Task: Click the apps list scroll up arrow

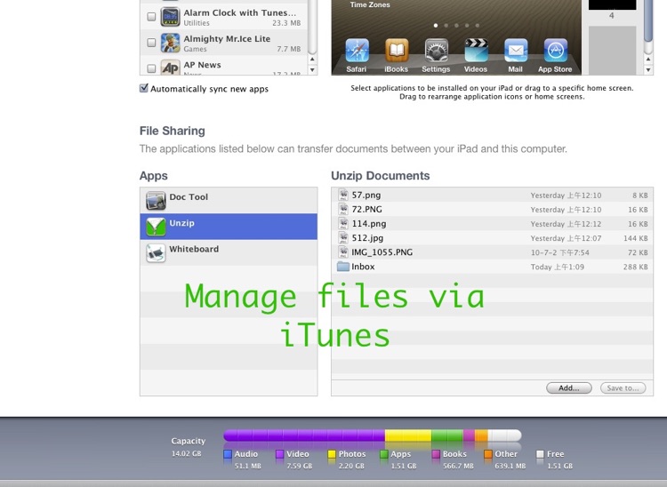Action: pos(313,60)
